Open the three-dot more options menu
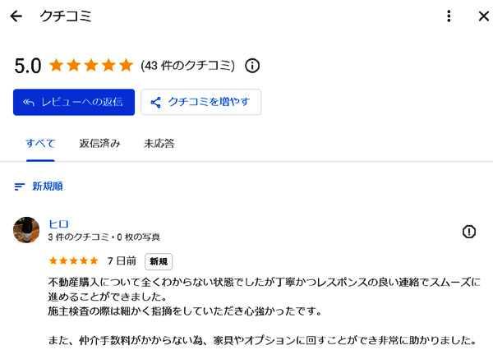Viewport: 493px width, 359px height. 449,16
